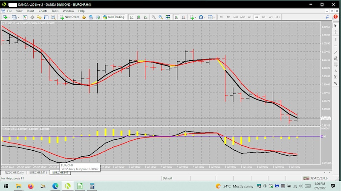
Task: Select the M1 timeframe
Action: pyautogui.click(x=221, y=17)
